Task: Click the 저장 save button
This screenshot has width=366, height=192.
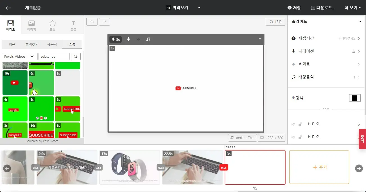Action: (294, 8)
